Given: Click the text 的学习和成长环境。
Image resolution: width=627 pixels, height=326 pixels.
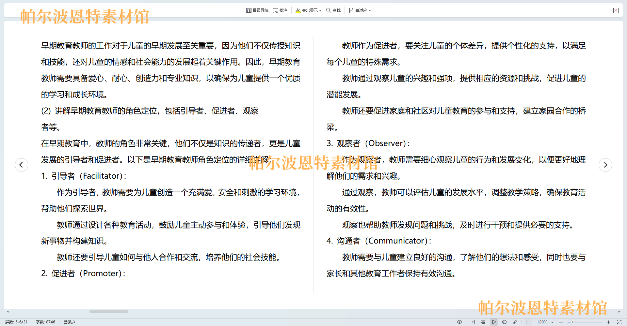Looking at the screenshot, I should click(74, 95).
